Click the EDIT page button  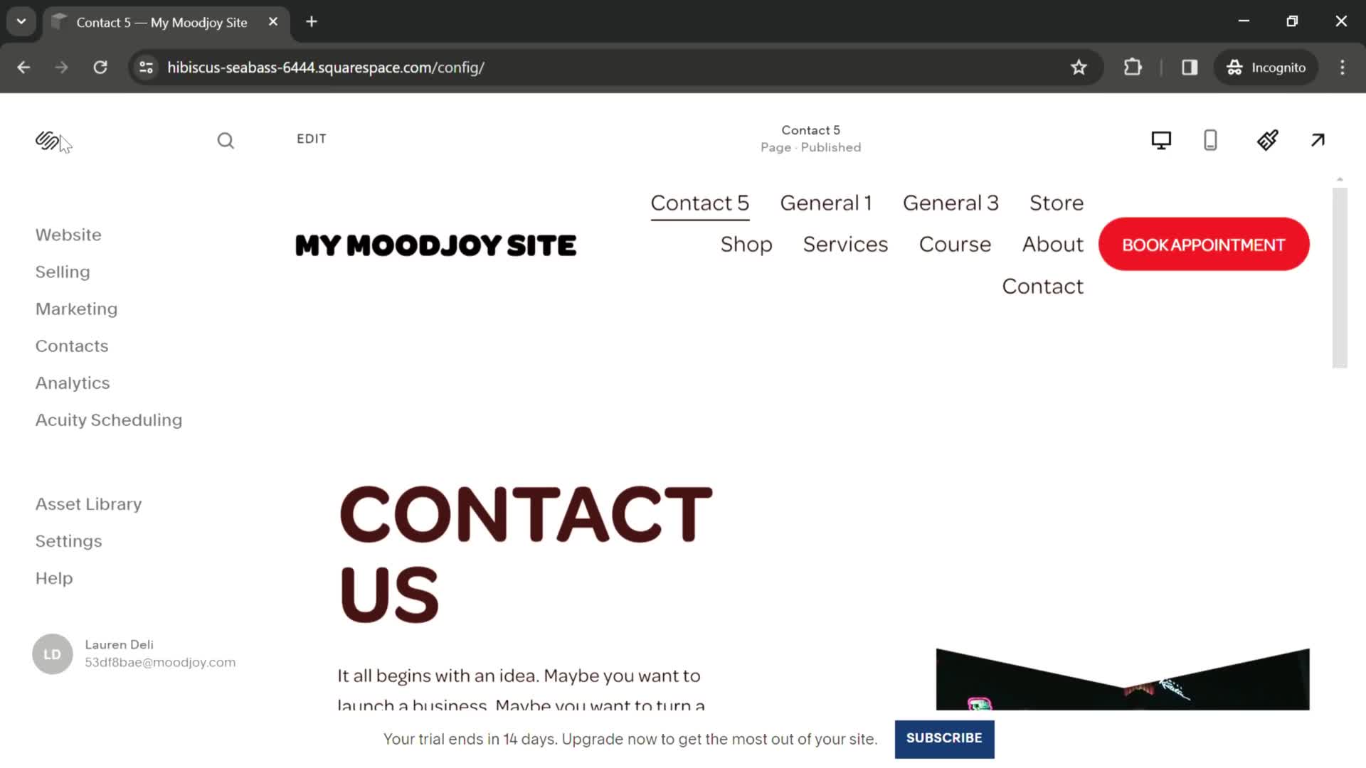coord(310,139)
